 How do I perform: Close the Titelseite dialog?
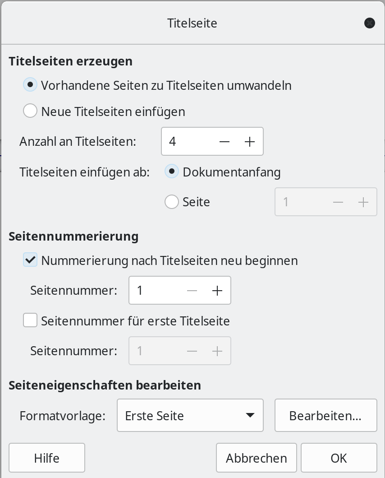tap(370, 23)
